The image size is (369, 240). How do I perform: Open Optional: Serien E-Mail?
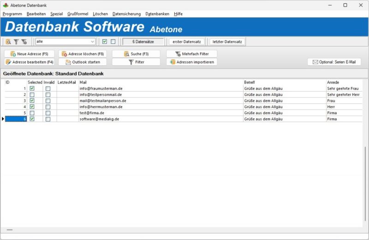point(334,62)
